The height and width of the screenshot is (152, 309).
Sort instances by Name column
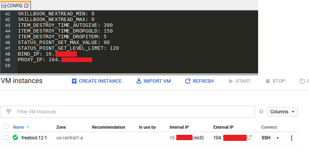pyautogui.click(x=18, y=127)
